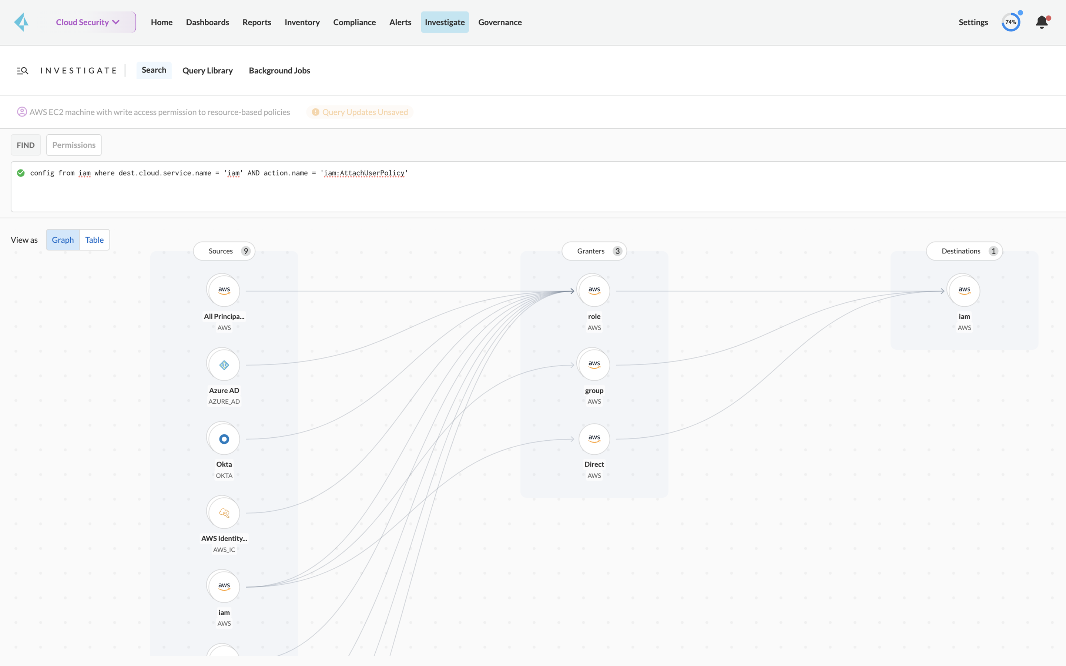Switch to Table view
The height and width of the screenshot is (666, 1066).
(94, 239)
